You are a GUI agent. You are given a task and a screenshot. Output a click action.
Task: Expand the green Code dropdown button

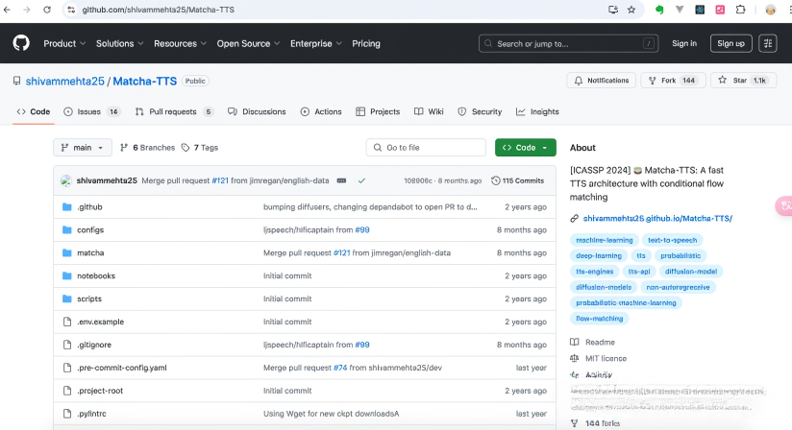(525, 148)
